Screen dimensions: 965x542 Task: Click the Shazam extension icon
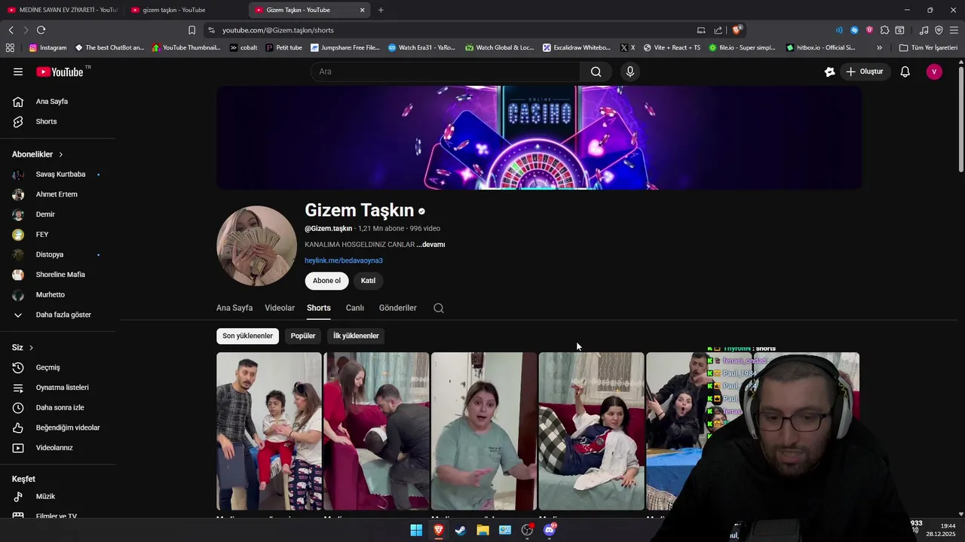(x=854, y=30)
